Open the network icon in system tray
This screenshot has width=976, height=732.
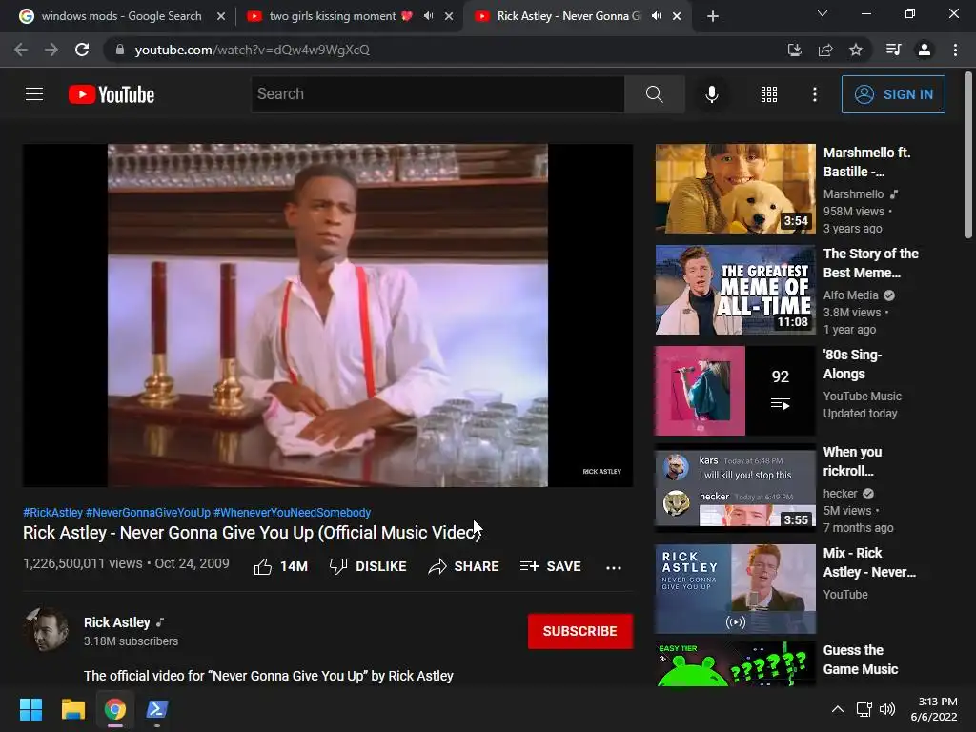(864, 709)
